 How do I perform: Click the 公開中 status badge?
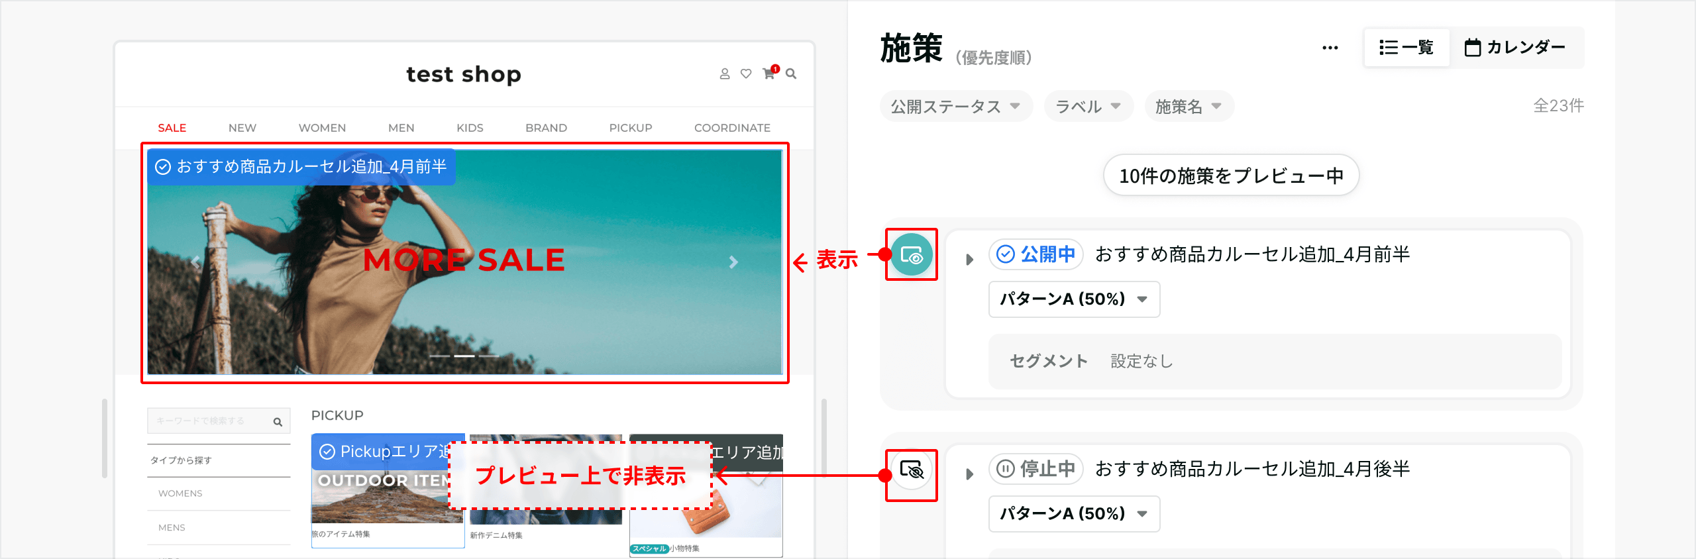pyautogui.click(x=1036, y=254)
